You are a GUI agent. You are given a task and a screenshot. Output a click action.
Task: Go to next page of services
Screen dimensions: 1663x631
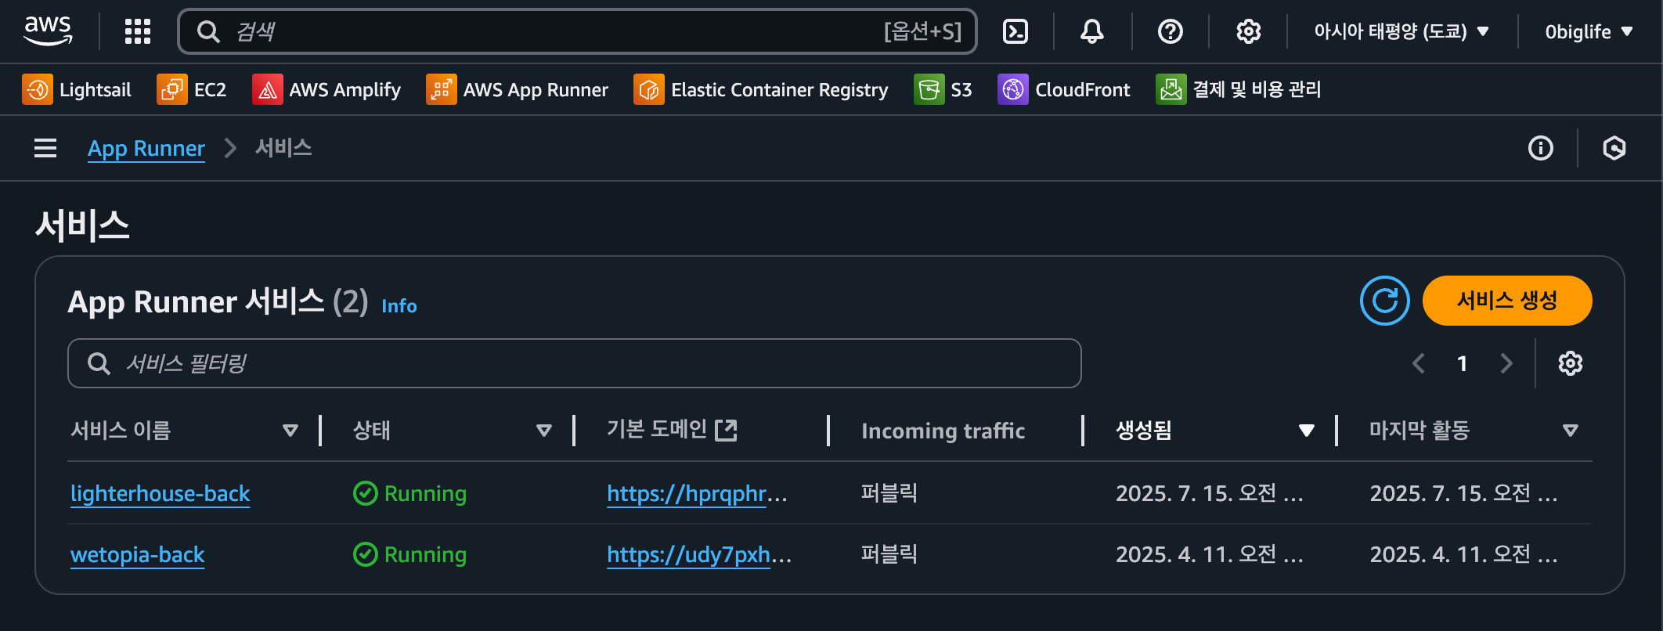[1506, 363]
